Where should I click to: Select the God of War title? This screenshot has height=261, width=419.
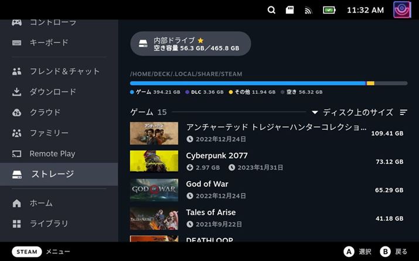point(207,184)
